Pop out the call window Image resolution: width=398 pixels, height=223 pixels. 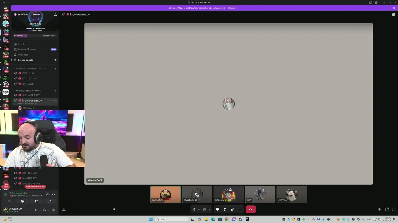pos(387,209)
